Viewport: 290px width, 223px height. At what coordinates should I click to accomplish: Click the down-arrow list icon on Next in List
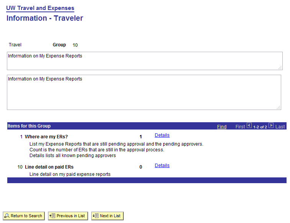(x=95, y=216)
